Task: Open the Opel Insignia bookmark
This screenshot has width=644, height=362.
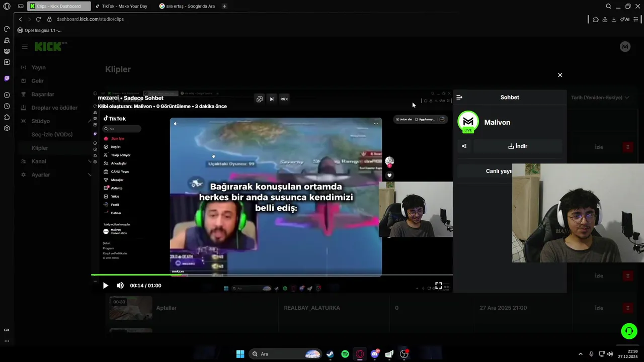Action: click(39, 30)
